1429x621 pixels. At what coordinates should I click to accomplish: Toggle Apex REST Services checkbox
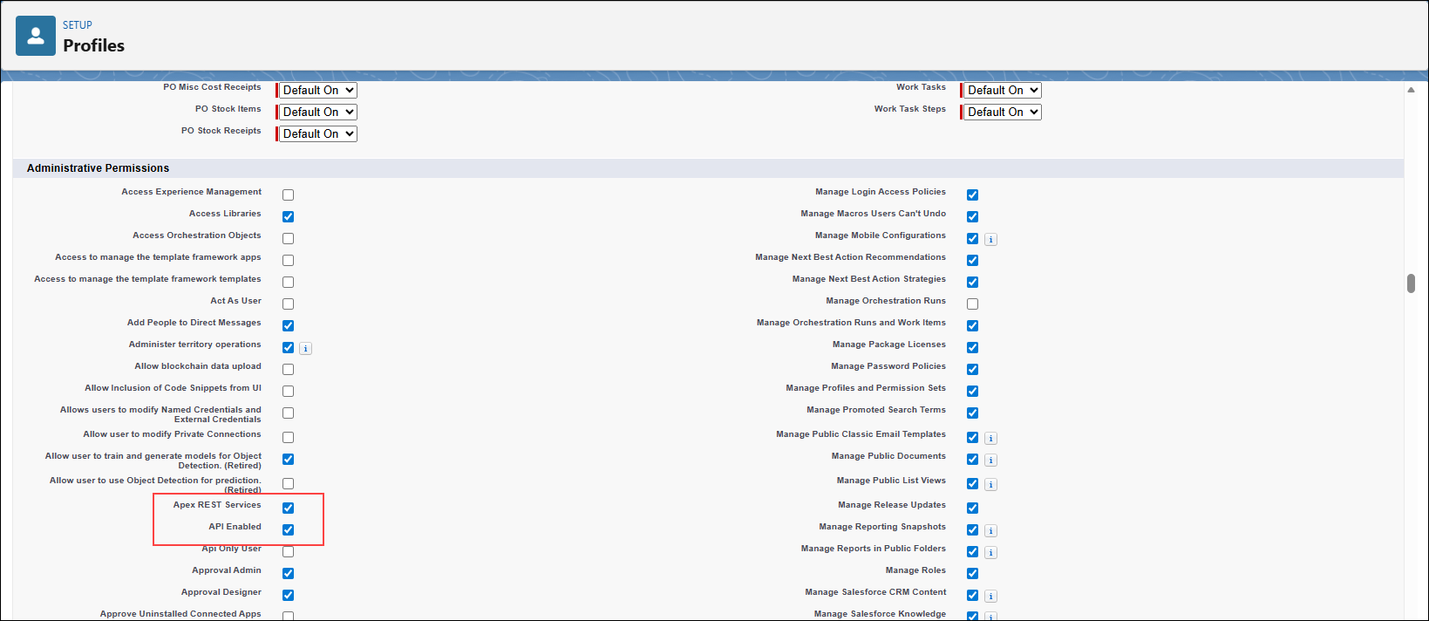[289, 508]
